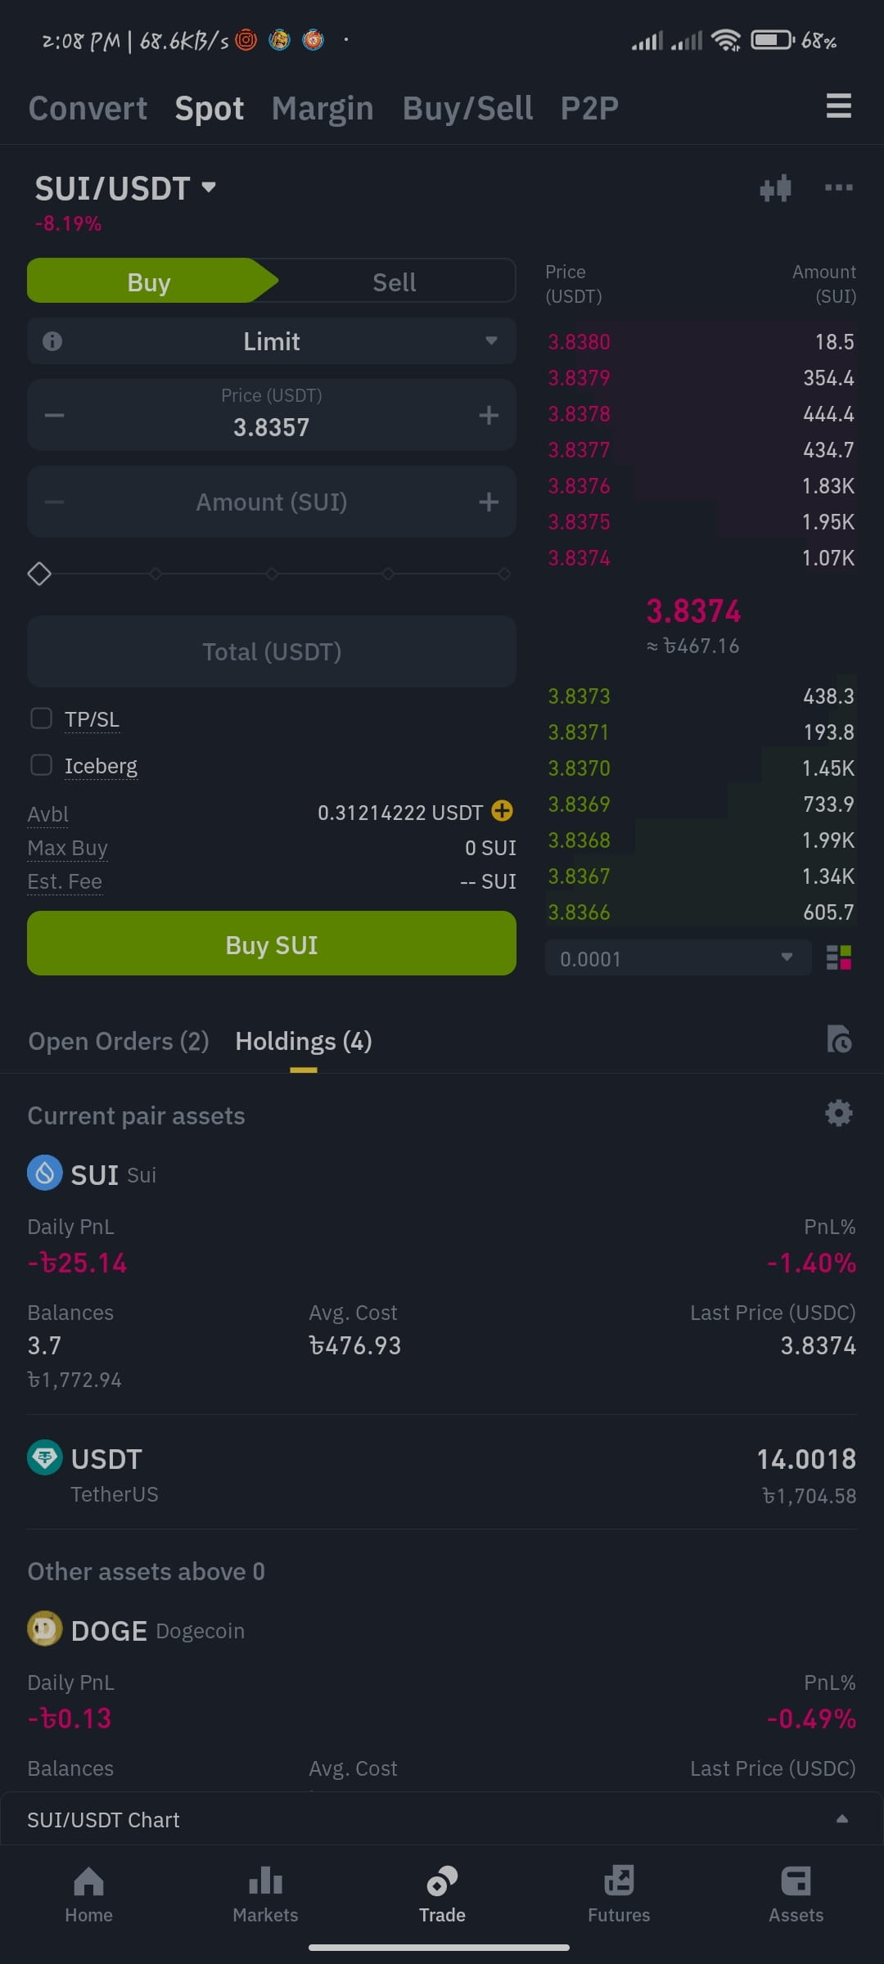
Task: Open the candlestick chart icon
Action: [x=775, y=188]
